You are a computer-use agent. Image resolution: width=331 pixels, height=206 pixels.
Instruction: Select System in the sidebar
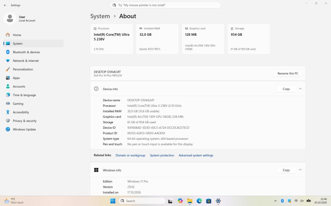click(x=33, y=44)
